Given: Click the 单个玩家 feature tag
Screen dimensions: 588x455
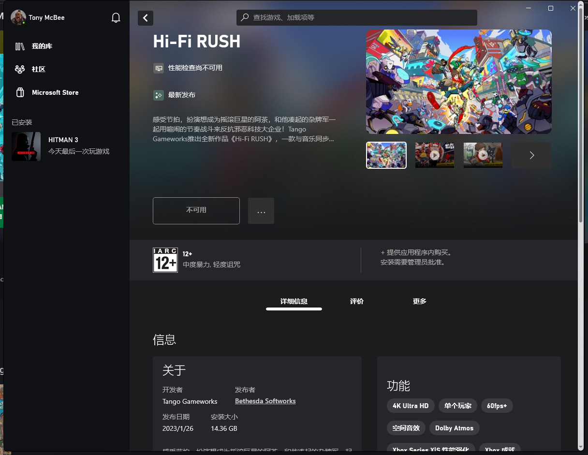Looking at the screenshot, I should pyautogui.click(x=458, y=406).
